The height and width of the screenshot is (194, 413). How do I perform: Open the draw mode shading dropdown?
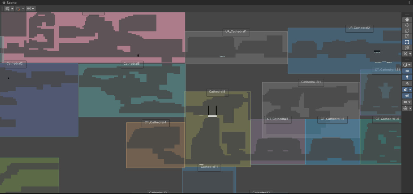coord(407,65)
